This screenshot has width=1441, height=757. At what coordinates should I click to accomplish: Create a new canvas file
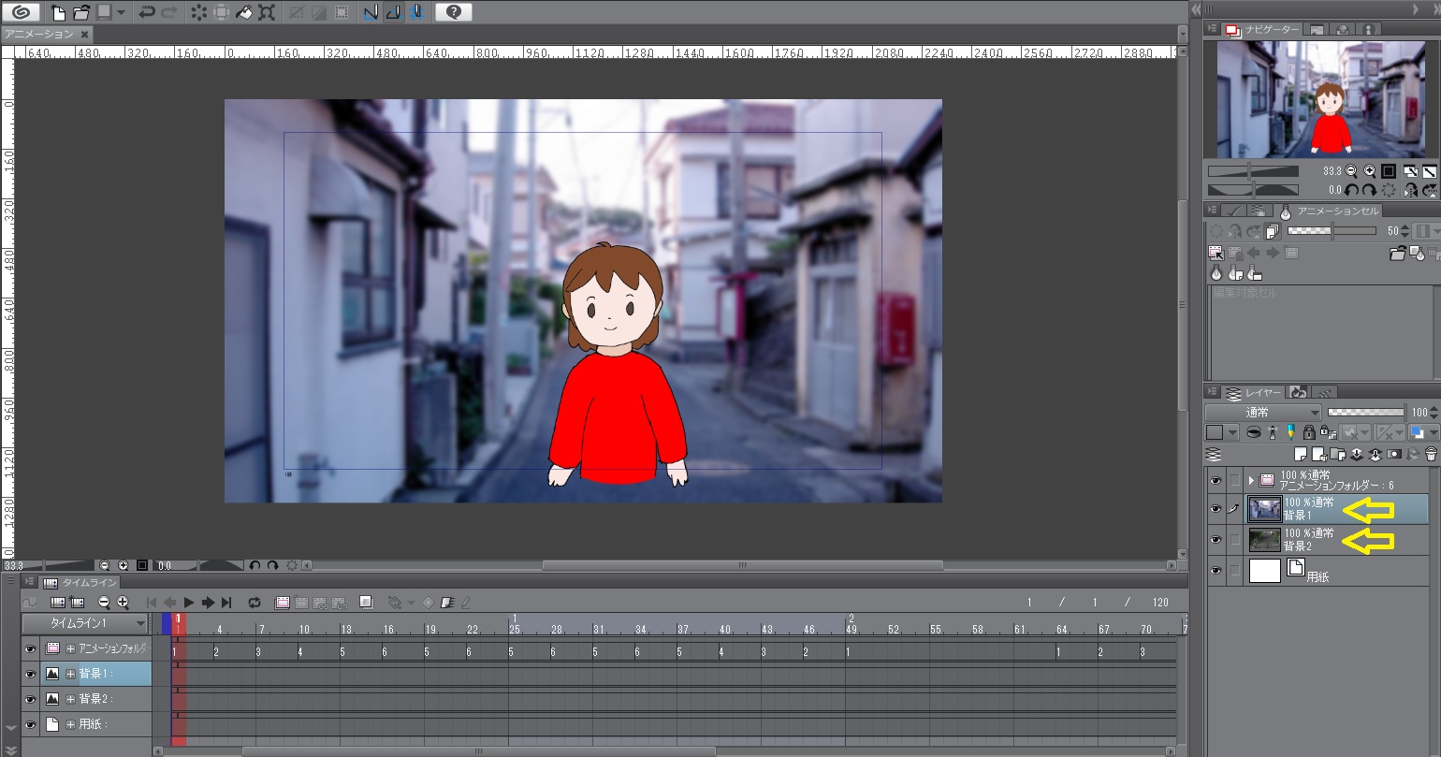(58, 12)
